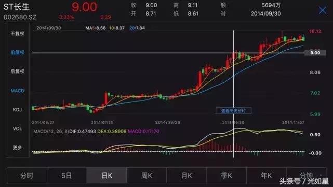Switch to 日K daily candlestick tab
The image size is (333, 187).
(x=106, y=176)
